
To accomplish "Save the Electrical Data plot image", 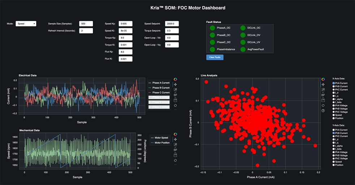I will click(x=175, y=100).
